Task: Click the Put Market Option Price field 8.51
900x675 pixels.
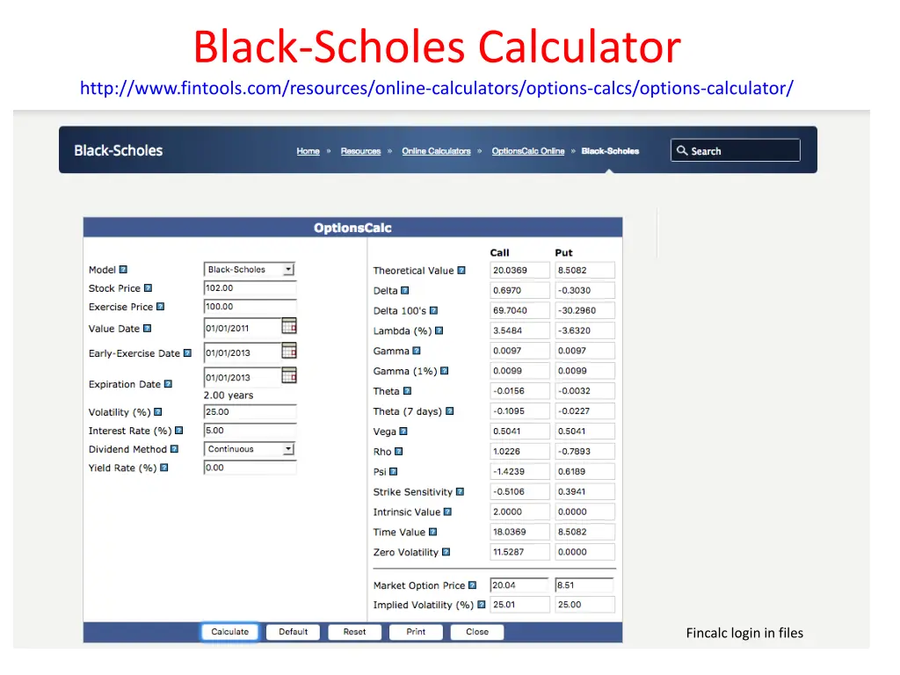Action: coord(584,585)
